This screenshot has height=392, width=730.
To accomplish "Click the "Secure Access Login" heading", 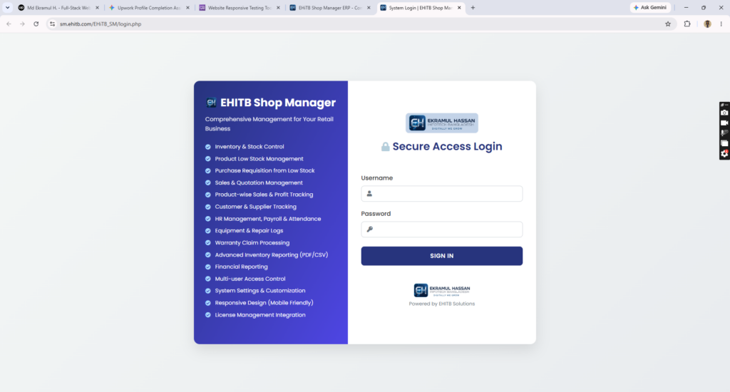I will 447,146.
